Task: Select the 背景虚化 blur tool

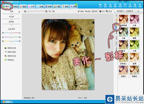Action: pos(10,60)
